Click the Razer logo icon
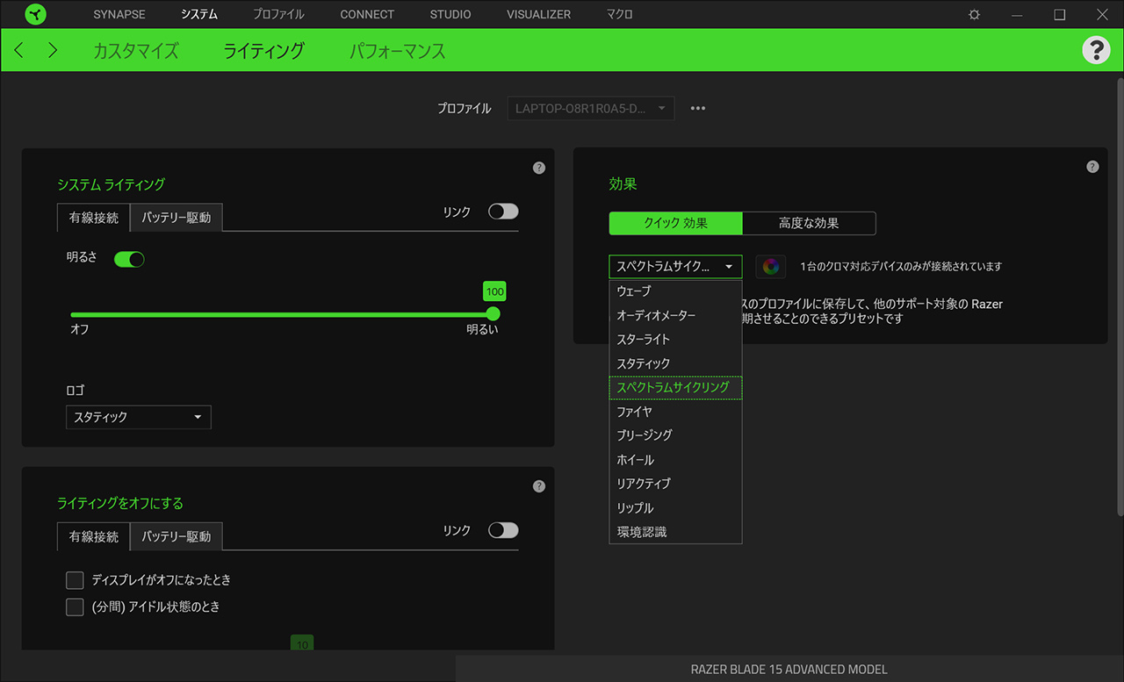Screen dimensions: 1124x682 (35, 14)
